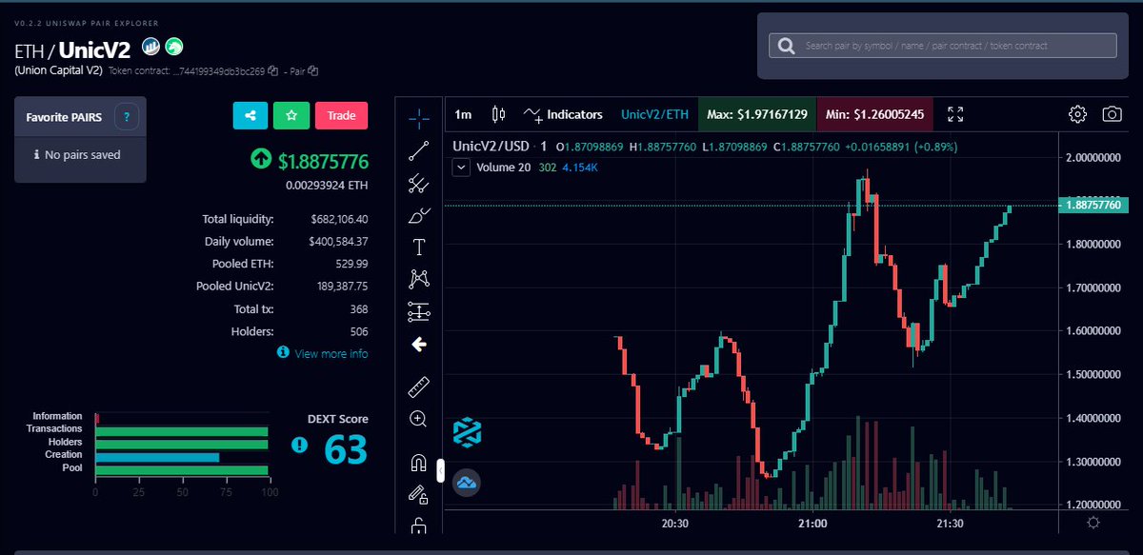Add pair to favorites with star button
Screen dimensions: 1143x555
click(291, 115)
